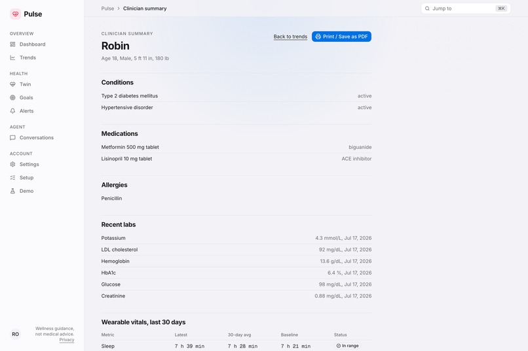Click the LDL cholesterol lab row

[236, 250]
